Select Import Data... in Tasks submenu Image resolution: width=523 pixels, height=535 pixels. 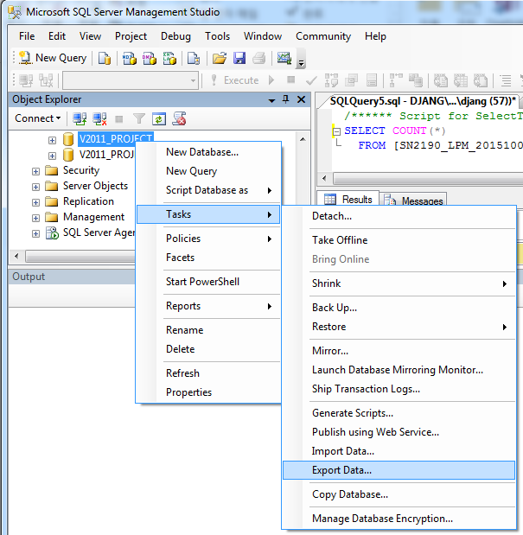(399, 451)
